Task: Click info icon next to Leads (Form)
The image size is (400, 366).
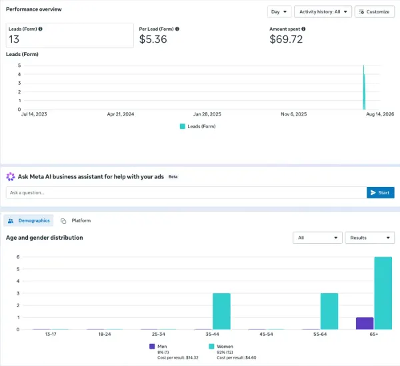Action: click(x=40, y=29)
